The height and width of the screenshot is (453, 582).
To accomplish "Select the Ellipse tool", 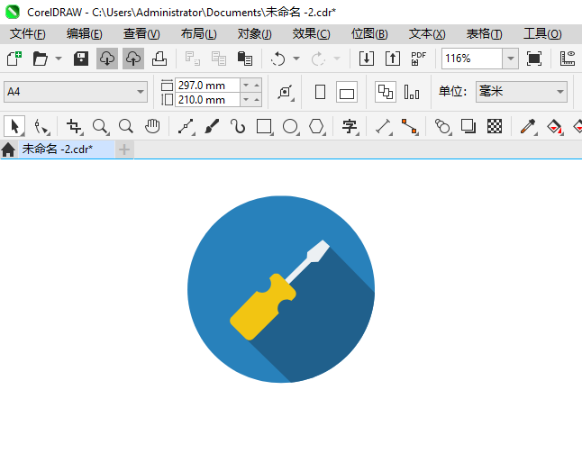I will coord(291,126).
